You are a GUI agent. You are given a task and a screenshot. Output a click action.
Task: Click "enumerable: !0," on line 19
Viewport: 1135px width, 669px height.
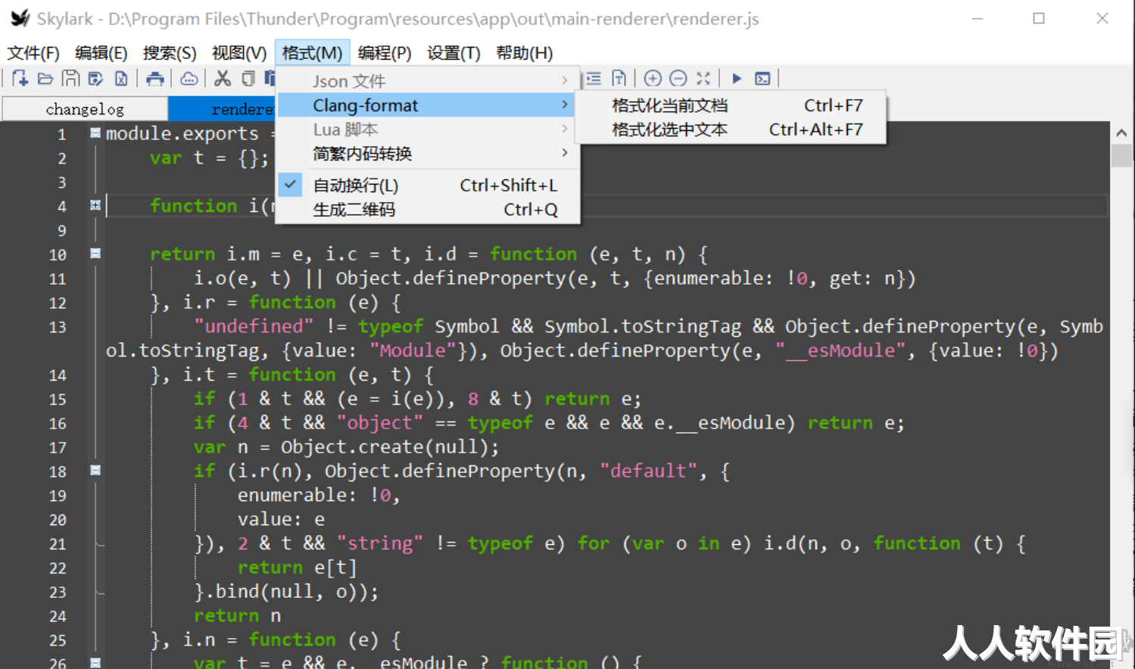click(x=319, y=495)
